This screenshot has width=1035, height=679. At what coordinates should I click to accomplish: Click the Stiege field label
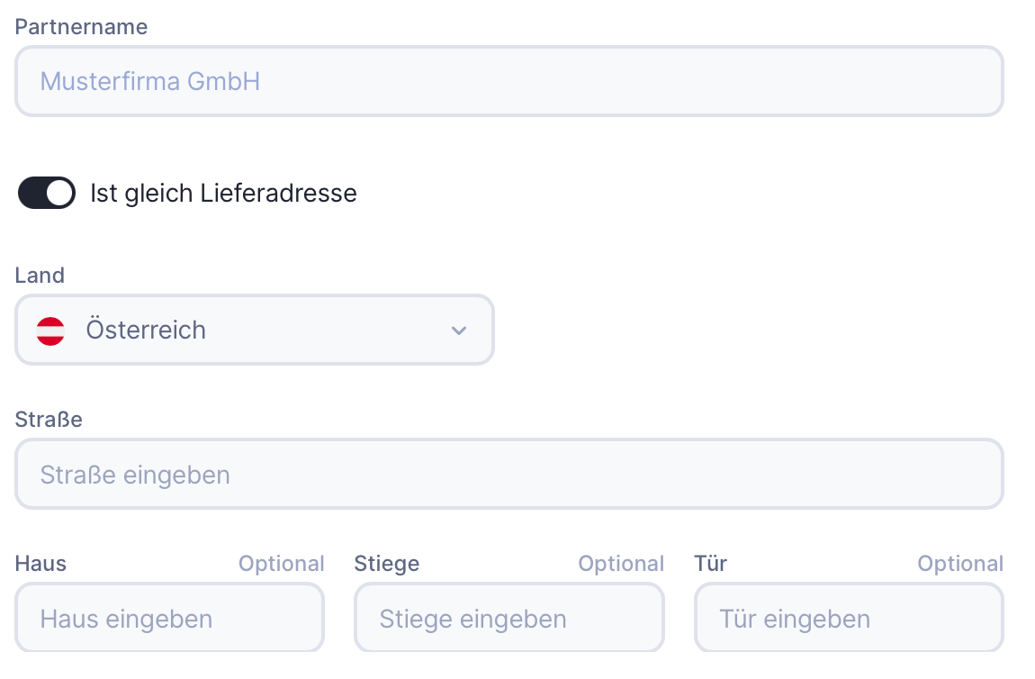387,564
